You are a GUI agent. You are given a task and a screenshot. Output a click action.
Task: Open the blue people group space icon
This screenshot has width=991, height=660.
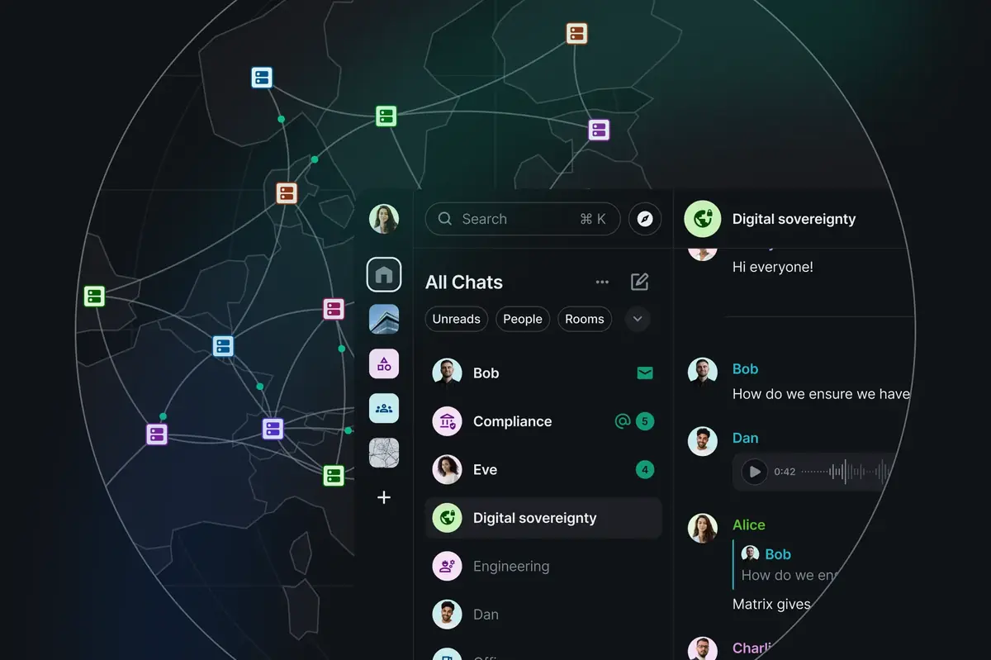(384, 408)
